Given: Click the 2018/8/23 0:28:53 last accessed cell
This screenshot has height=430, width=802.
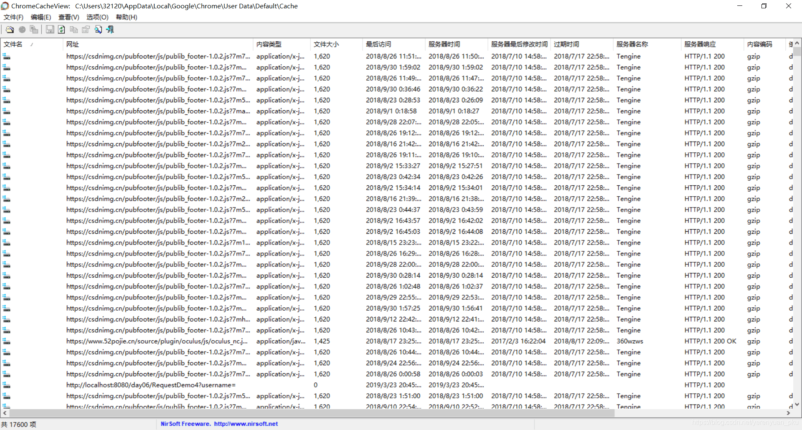Looking at the screenshot, I should click(x=393, y=100).
